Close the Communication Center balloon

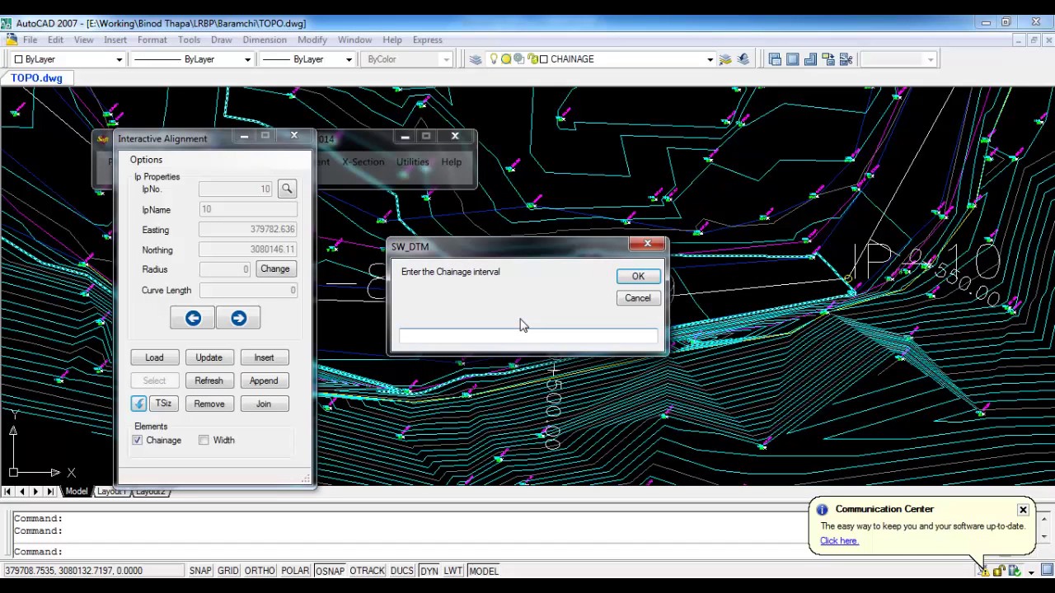pos(1023,509)
